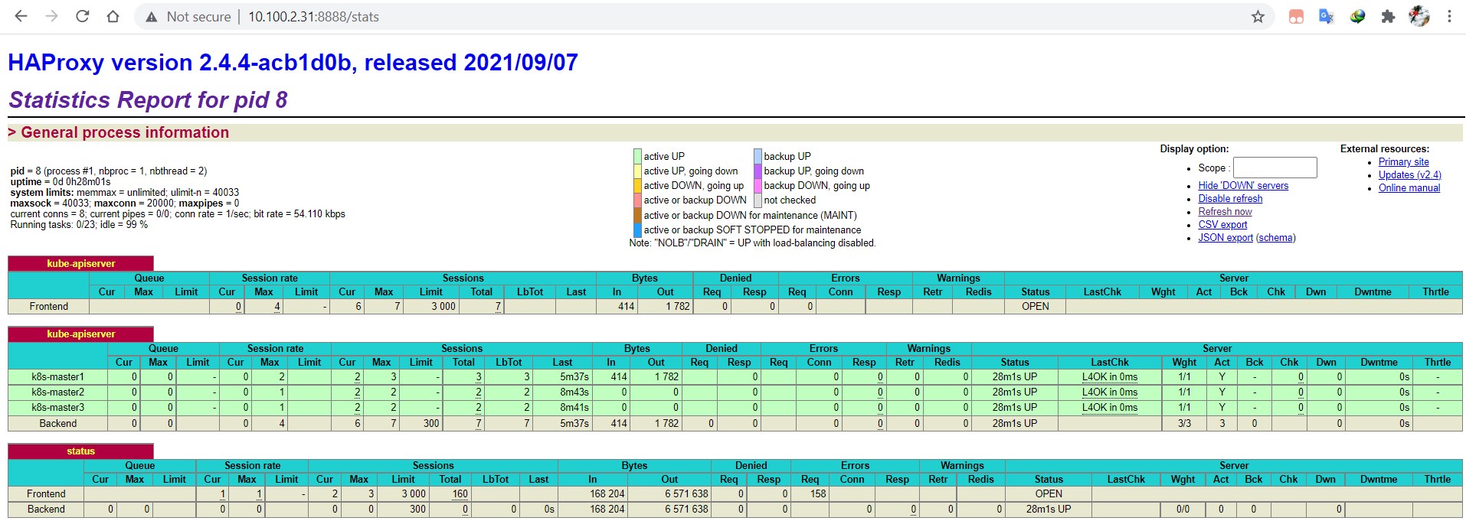Screen dimensions: 1466x521
Task: Open the Online manual link
Action: tap(1409, 188)
